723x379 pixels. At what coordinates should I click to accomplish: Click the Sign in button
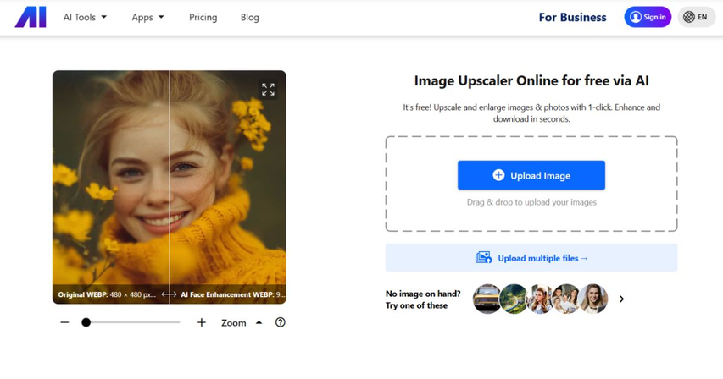(x=648, y=17)
